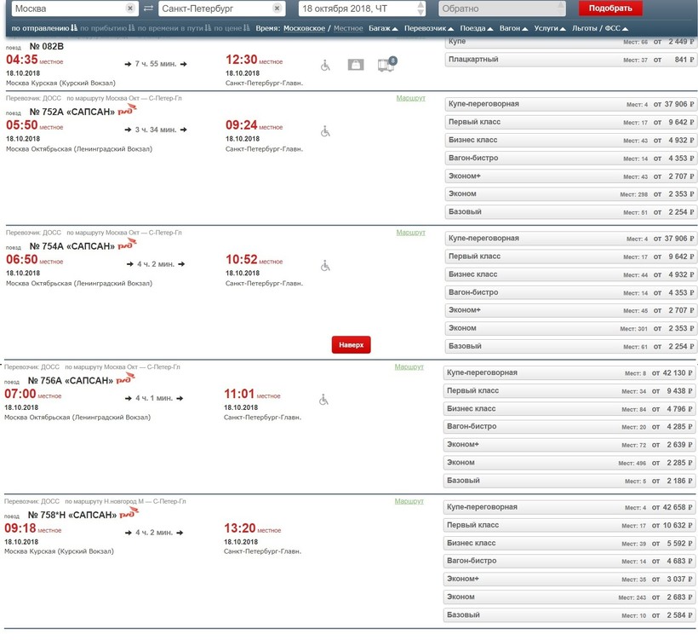
Task: Clear the Москва departure field
Action: pyautogui.click(x=129, y=9)
